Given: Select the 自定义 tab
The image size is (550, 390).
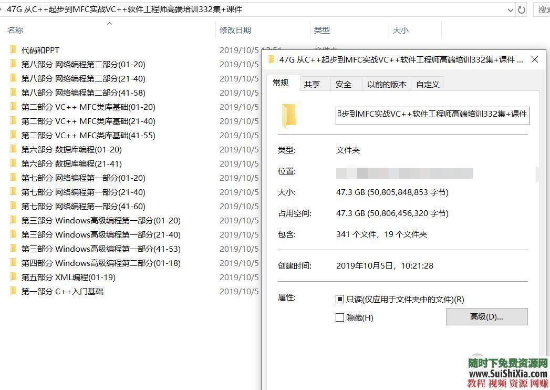Looking at the screenshot, I should (x=427, y=84).
